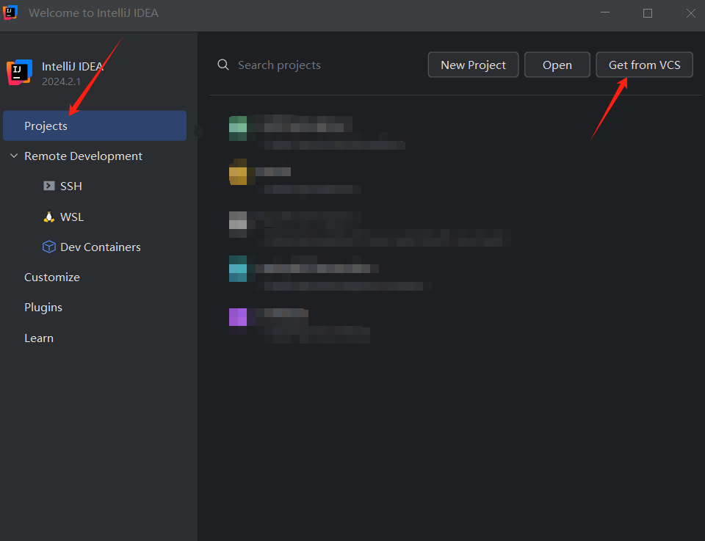Open the project with the teal icon
705x541 pixels.
pos(238,269)
